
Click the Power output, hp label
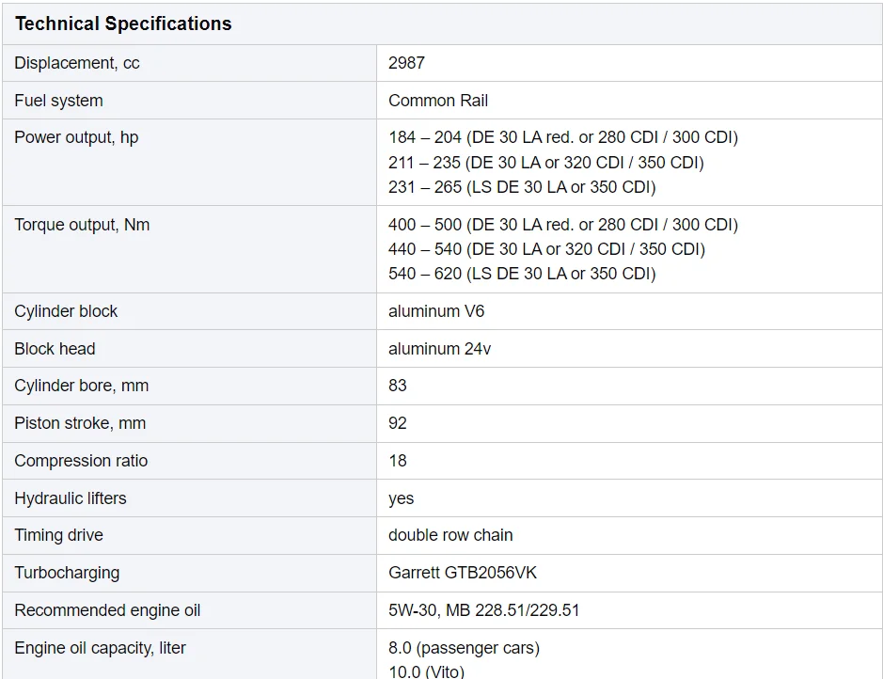click(x=76, y=137)
